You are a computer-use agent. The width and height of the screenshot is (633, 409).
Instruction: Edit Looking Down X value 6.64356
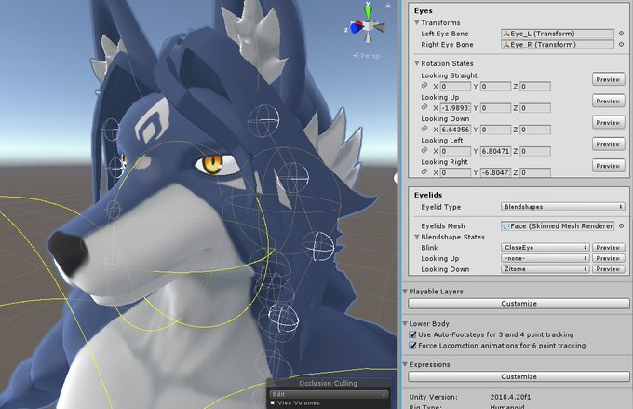(455, 130)
